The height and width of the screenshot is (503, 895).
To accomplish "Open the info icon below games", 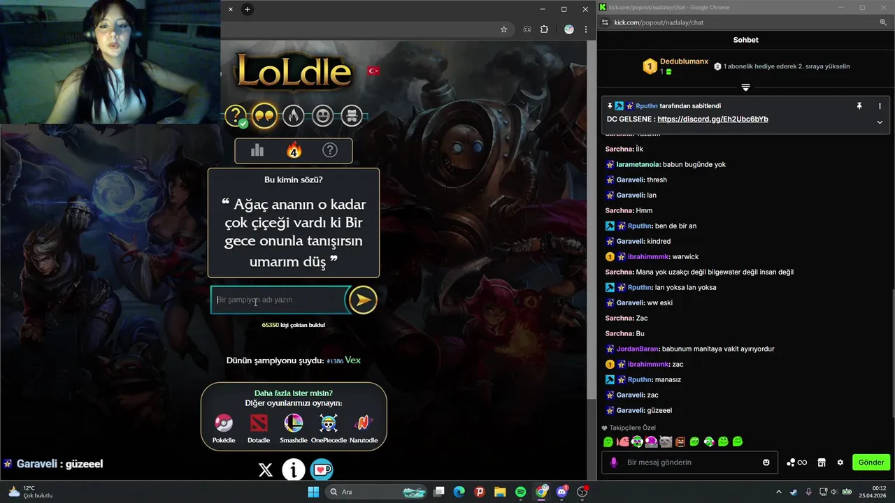I will point(294,470).
